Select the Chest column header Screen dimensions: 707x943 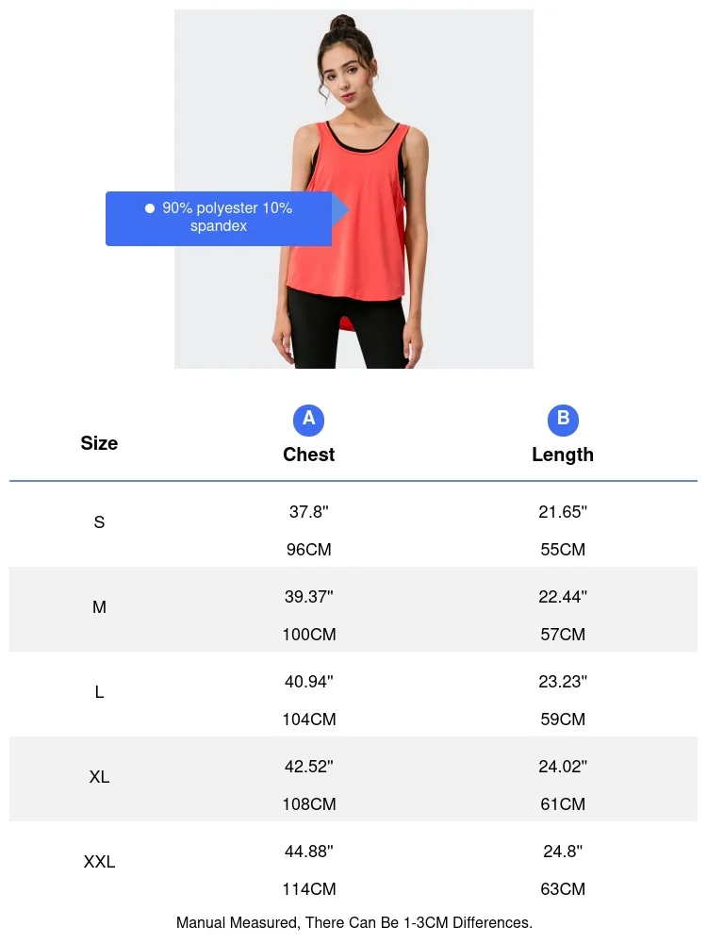point(308,455)
